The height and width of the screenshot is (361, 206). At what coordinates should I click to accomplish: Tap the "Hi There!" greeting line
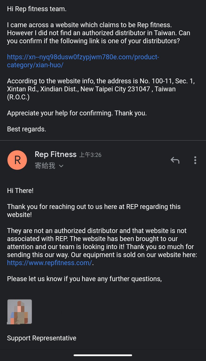click(x=20, y=190)
